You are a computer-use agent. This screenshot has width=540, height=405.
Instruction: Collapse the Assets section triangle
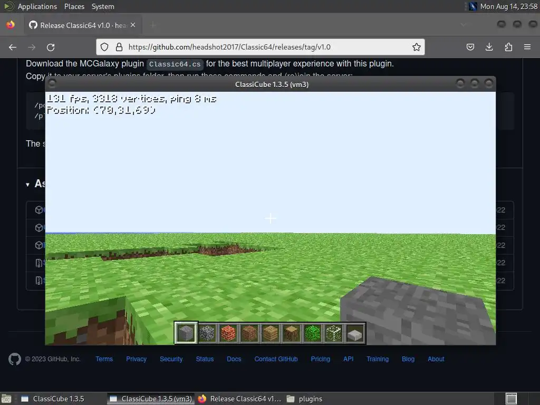27,185
